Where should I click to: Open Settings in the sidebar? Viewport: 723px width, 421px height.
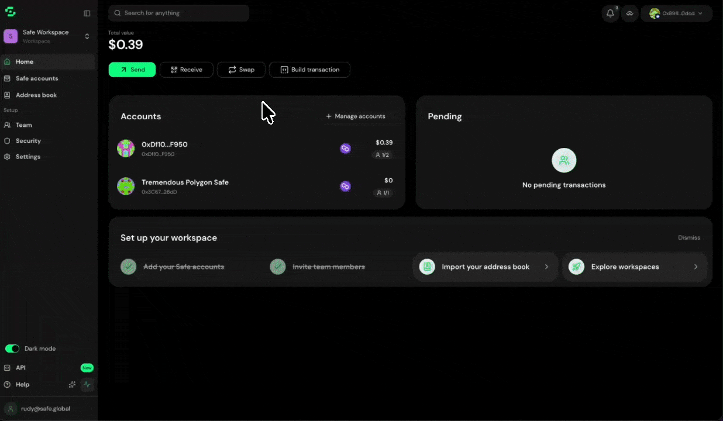point(48,157)
